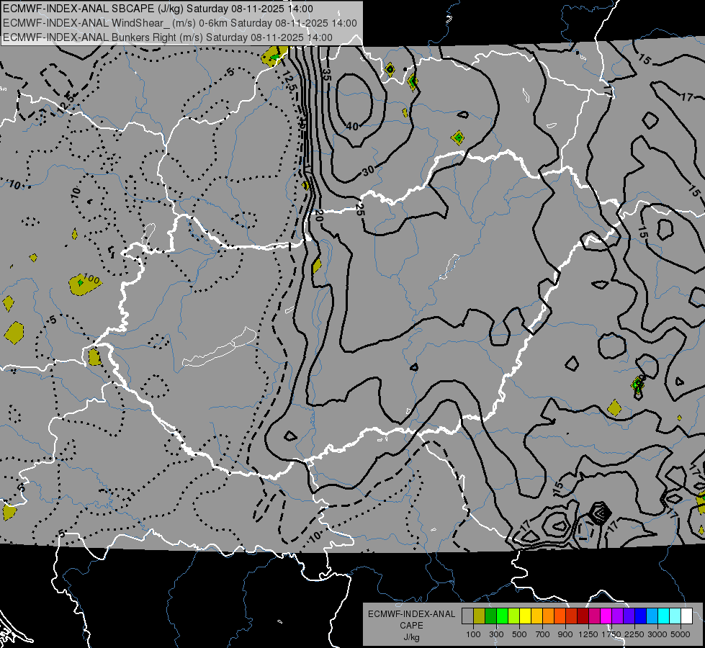Pick the brick red swatch after 900
Viewport: 705px width, 648px height.
572,616
